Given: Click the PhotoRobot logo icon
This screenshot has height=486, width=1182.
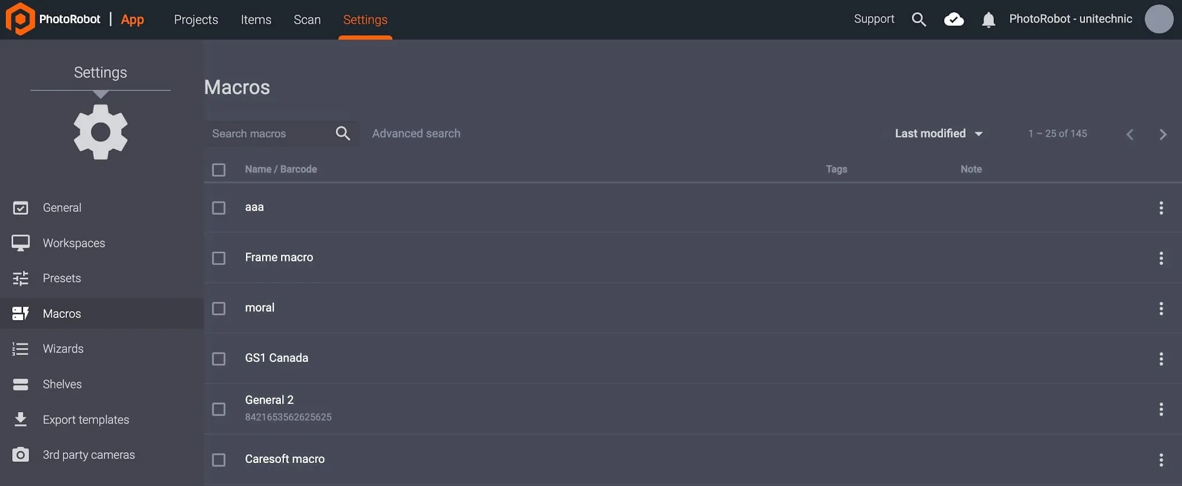Looking at the screenshot, I should [20, 19].
